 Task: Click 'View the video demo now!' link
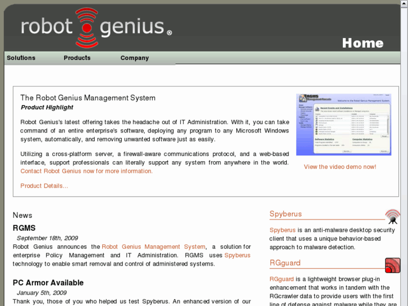(x=340, y=167)
